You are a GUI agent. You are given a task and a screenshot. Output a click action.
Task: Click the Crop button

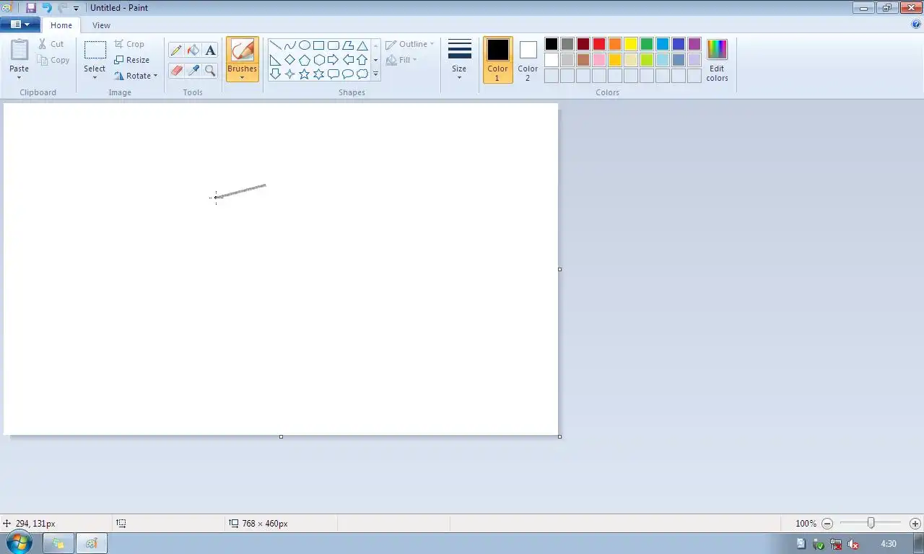point(130,44)
